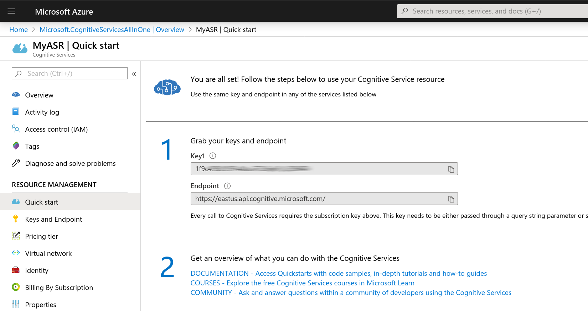Collapse the sidebar with the double chevron
Screen dimensions: 588x311
[x=134, y=74]
